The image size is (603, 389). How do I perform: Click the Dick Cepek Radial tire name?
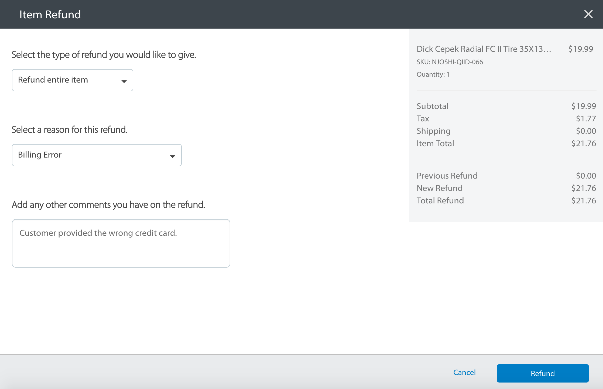(484, 49)
